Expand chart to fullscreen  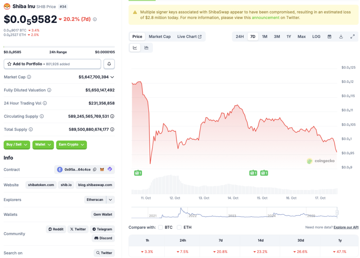click(352, 37)
